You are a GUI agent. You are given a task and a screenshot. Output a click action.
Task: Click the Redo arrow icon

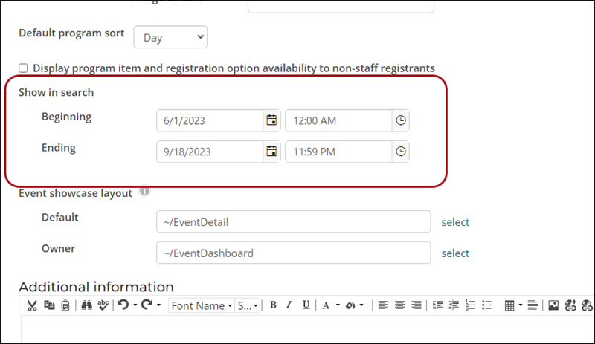click(147, 305)
